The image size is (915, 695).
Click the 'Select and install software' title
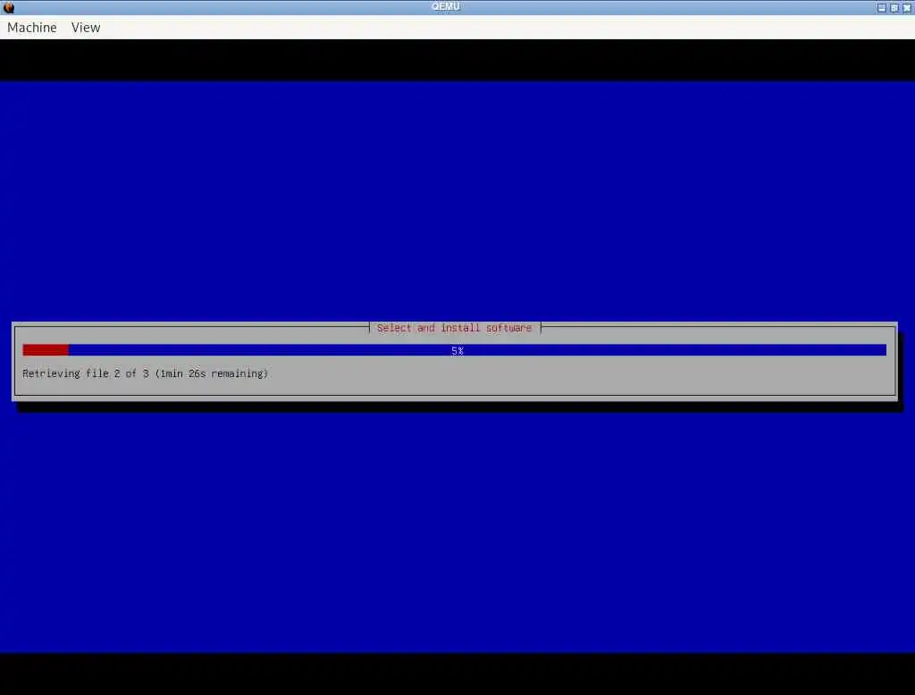point(454,328)
